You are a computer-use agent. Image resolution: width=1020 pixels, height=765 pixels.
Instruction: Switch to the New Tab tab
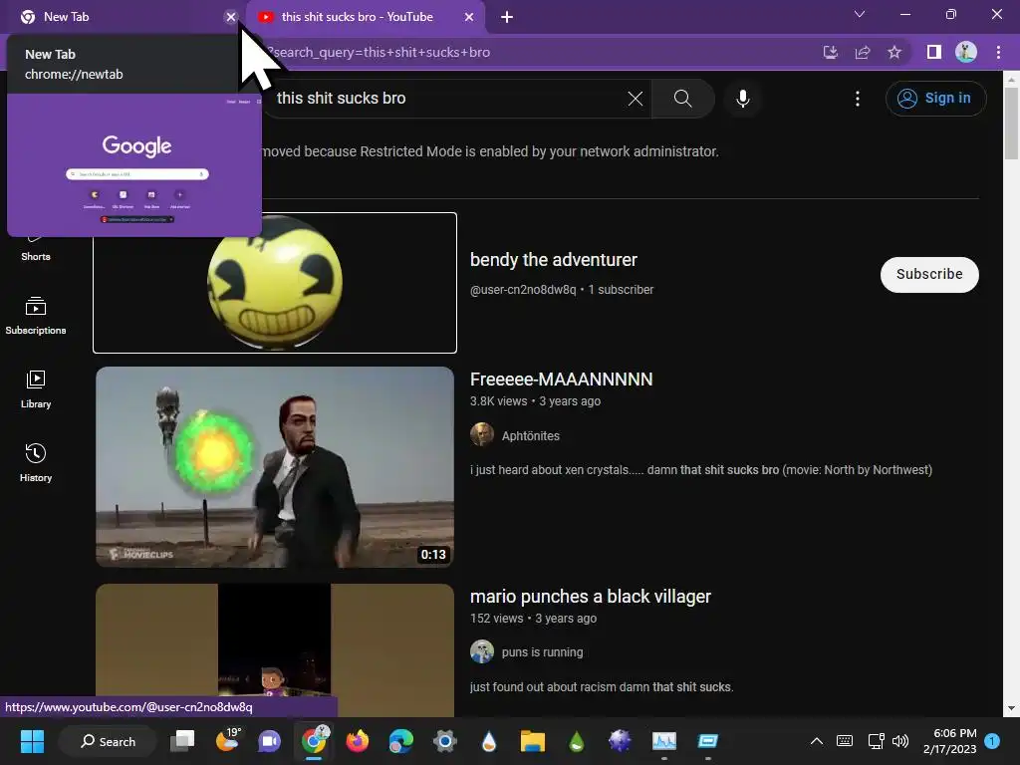pos(123,17)
